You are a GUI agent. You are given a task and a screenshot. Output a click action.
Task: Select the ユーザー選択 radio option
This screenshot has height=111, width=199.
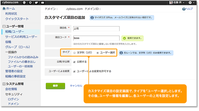coord(97,53)
